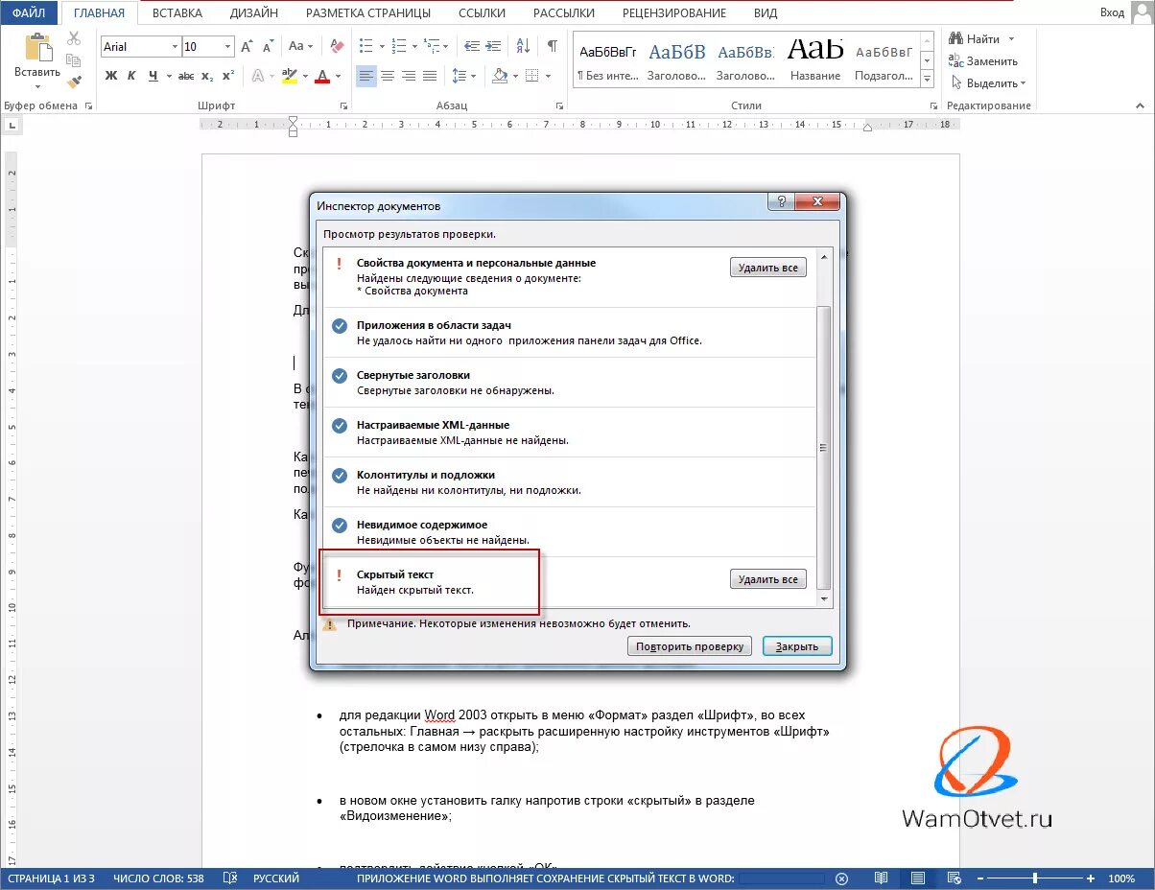Switch to the ДИЗАЙН tab

coord(254,12)
